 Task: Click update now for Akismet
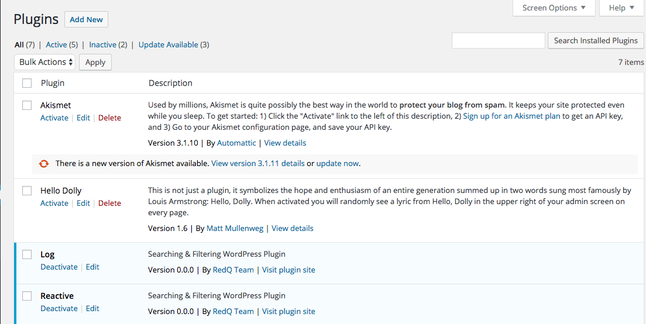coord(337,164)
